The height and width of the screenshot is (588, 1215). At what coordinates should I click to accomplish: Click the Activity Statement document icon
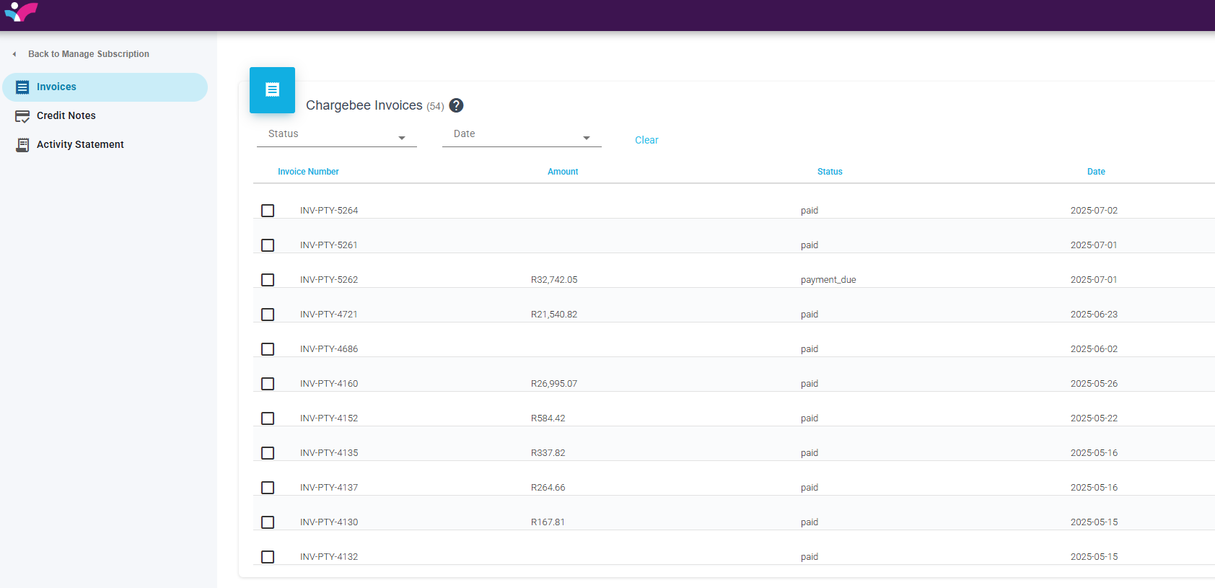click(22, 145)
